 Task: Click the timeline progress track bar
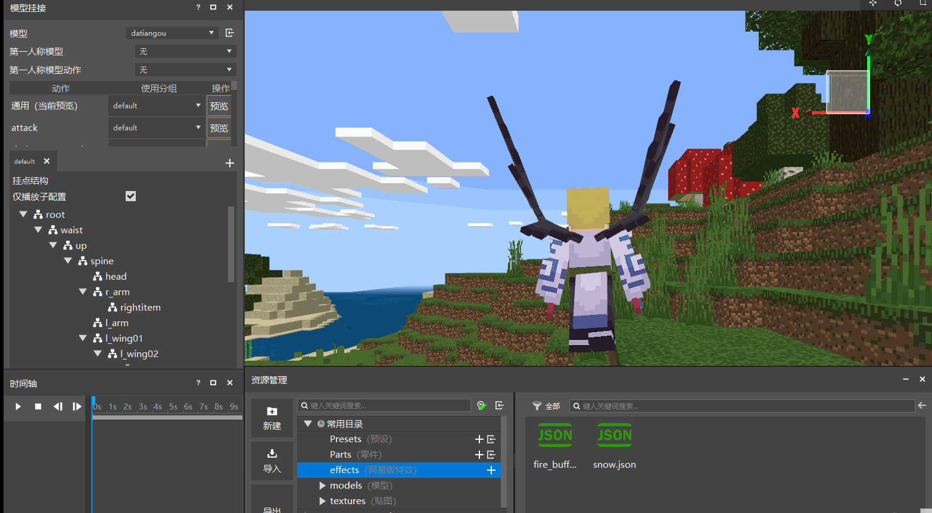point(167,418)
